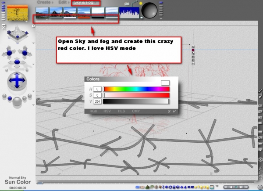
Task: Switch Colors dialog to CMY mode
Action: 136,111
